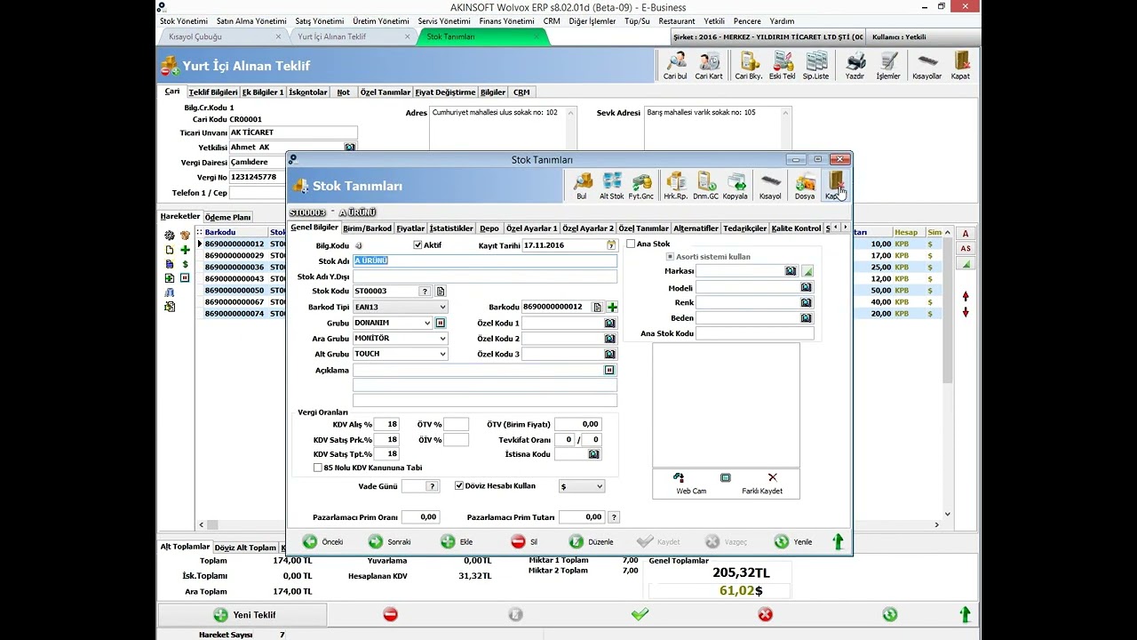
Task: Open the Hrk.Rp. movement report
Action: (676, 186)
